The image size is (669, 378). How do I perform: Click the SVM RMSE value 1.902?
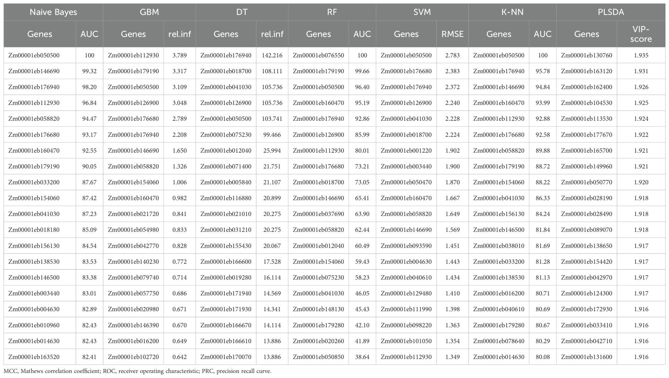(452, 151)
